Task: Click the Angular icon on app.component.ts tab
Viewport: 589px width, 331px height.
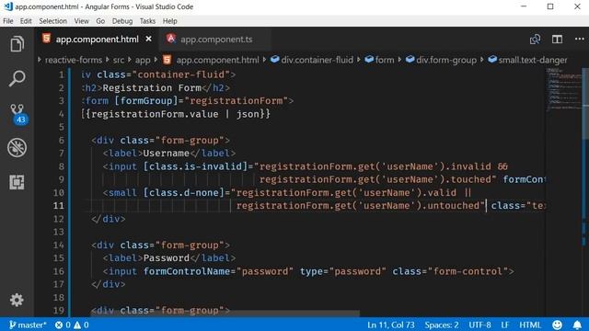Action: [171, 39]
